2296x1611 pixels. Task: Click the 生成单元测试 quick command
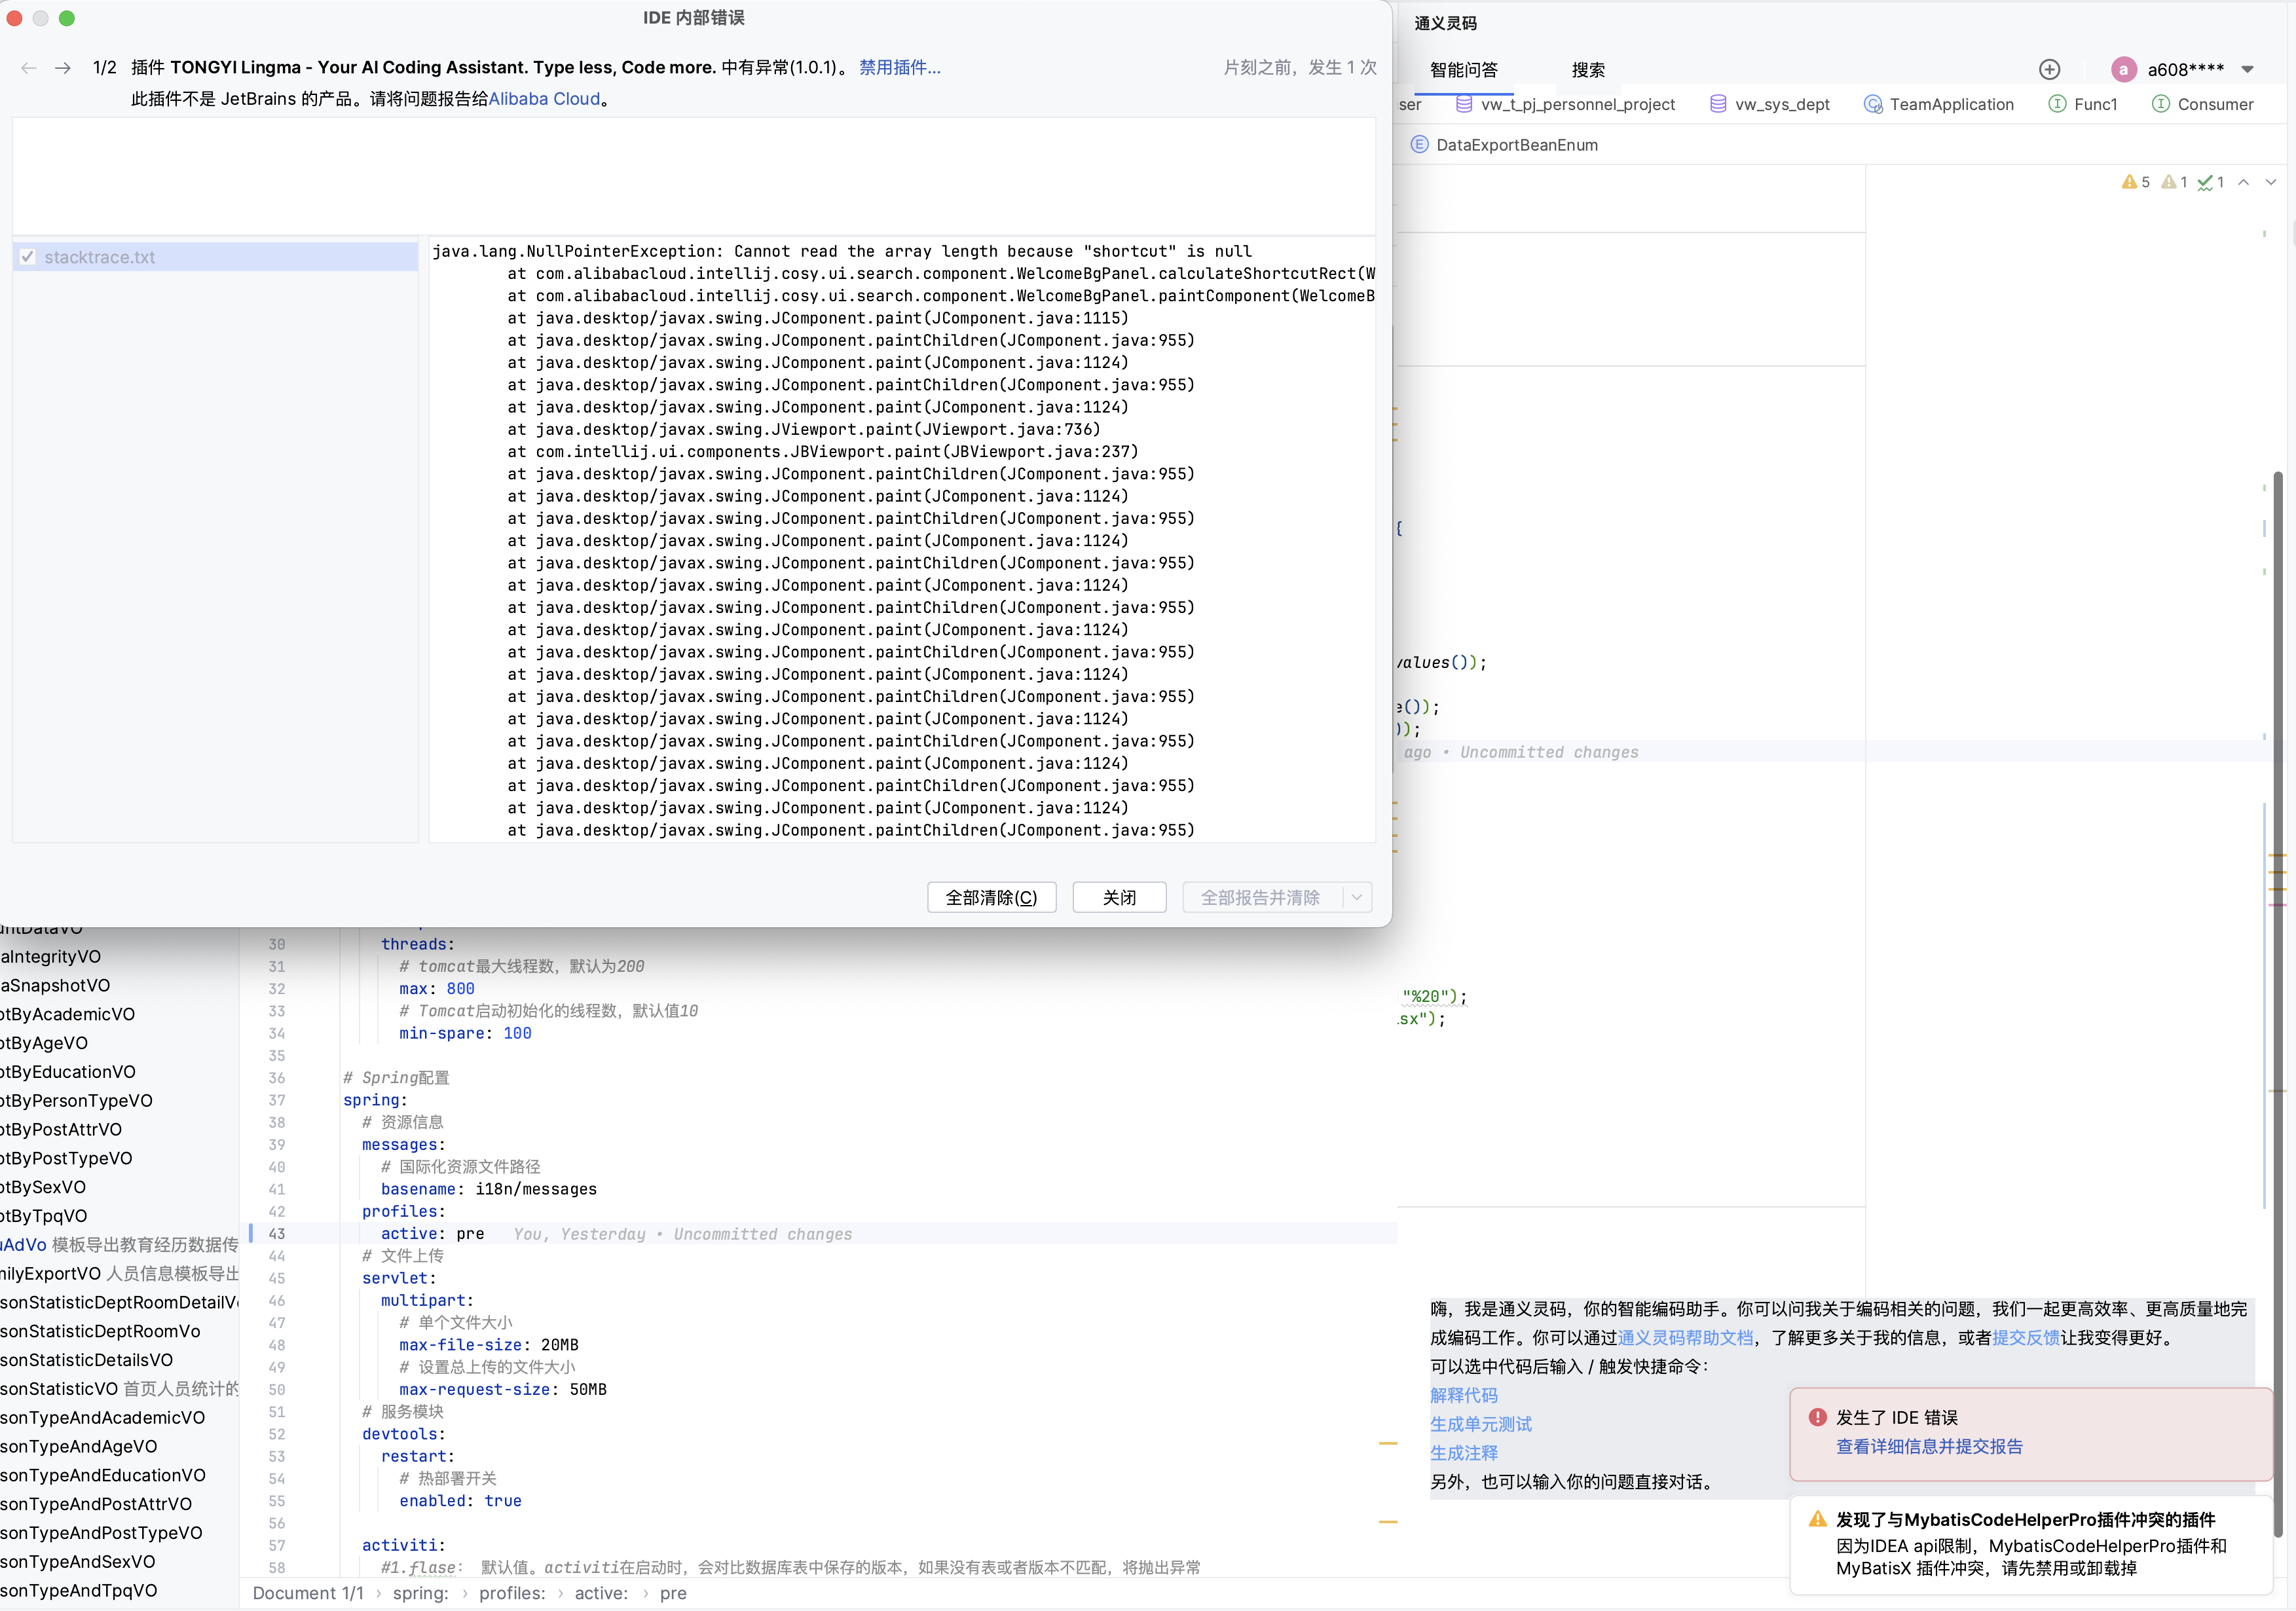point(1480,1424)
